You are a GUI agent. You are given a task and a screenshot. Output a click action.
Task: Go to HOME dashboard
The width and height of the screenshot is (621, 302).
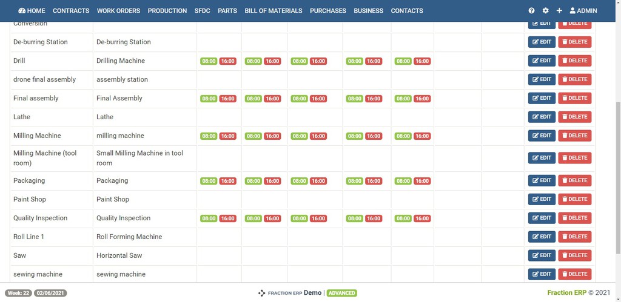pyautogui.click(x=32, y=11)
